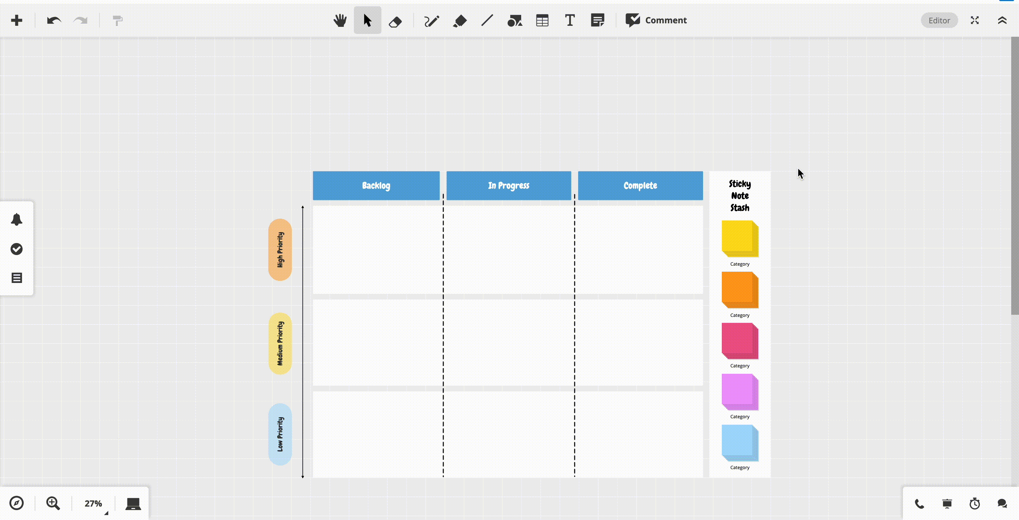
Task: Click Category label under yellow stack
Action: pyautogui.click(x=740, y=264)
